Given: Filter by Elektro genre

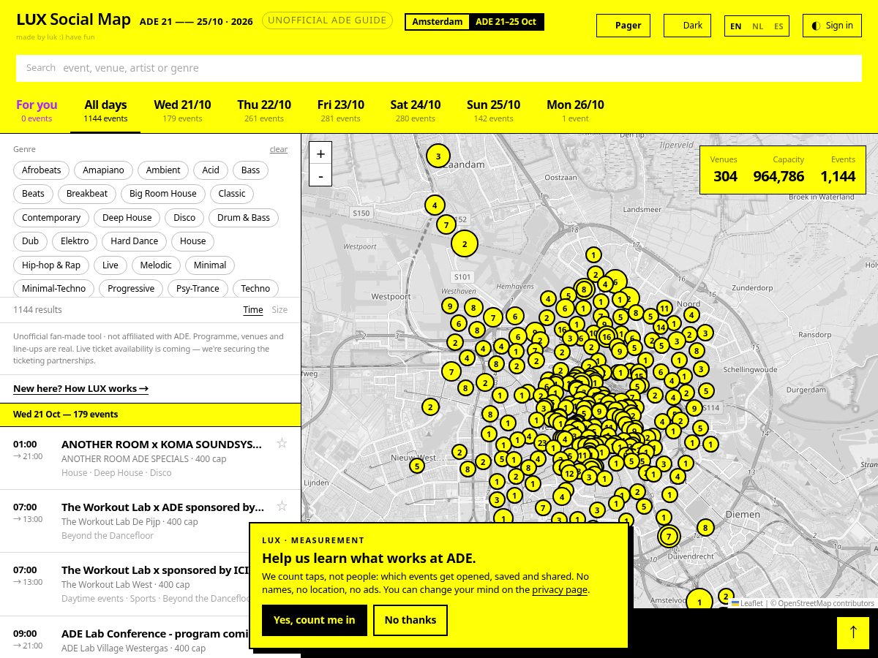Looking at the screenshot, I should click(x=75, y=241).
